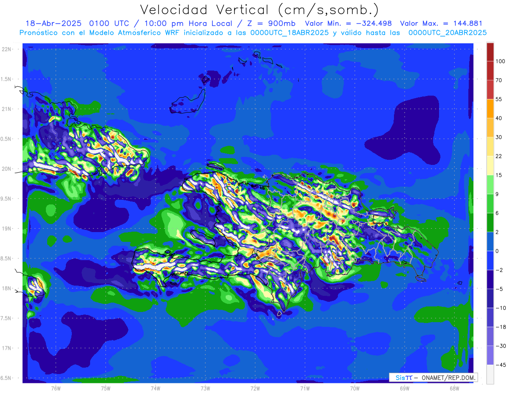Click the 'SisTT - ONAMET/REP.DOM.' credit box
The image size is (510, 394).
tap(433, 377)
